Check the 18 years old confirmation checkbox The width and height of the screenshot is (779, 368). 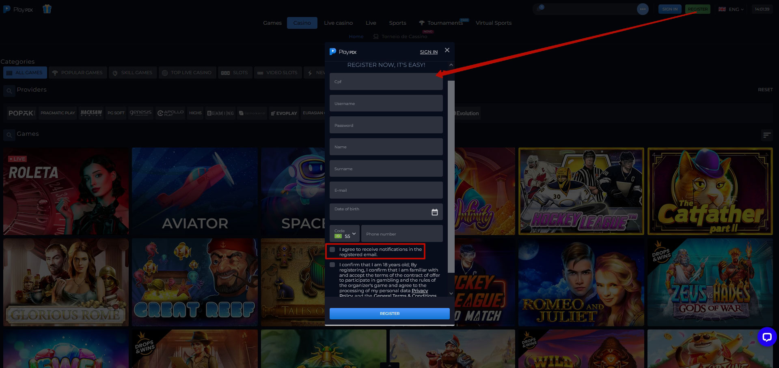click(x=332, y=265)
